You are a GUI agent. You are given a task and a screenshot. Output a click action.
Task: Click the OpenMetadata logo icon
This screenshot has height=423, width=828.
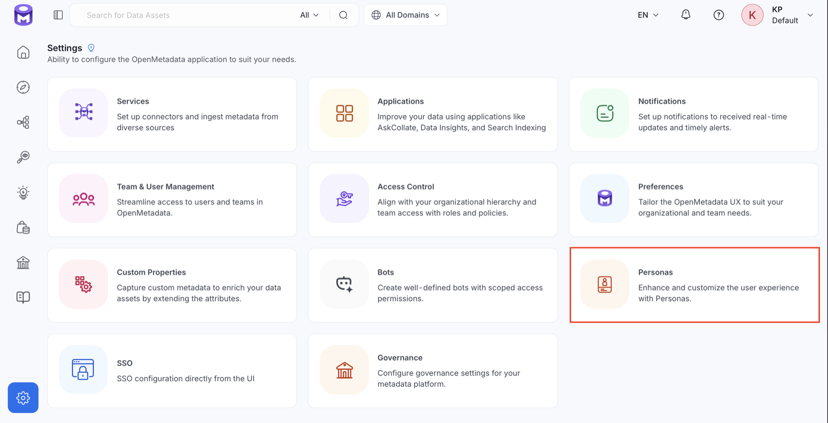[23, 15]
